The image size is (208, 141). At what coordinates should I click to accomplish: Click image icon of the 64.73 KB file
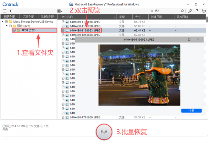[x=67, y=22]
